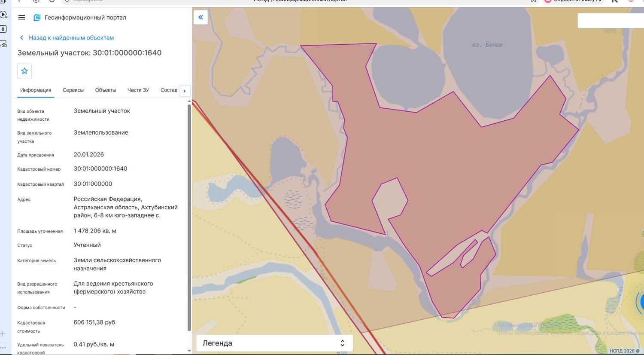Click back arrow to found objects
This screenshot has height=355, width=644.
pyautogui.click(x=21, y=38)
